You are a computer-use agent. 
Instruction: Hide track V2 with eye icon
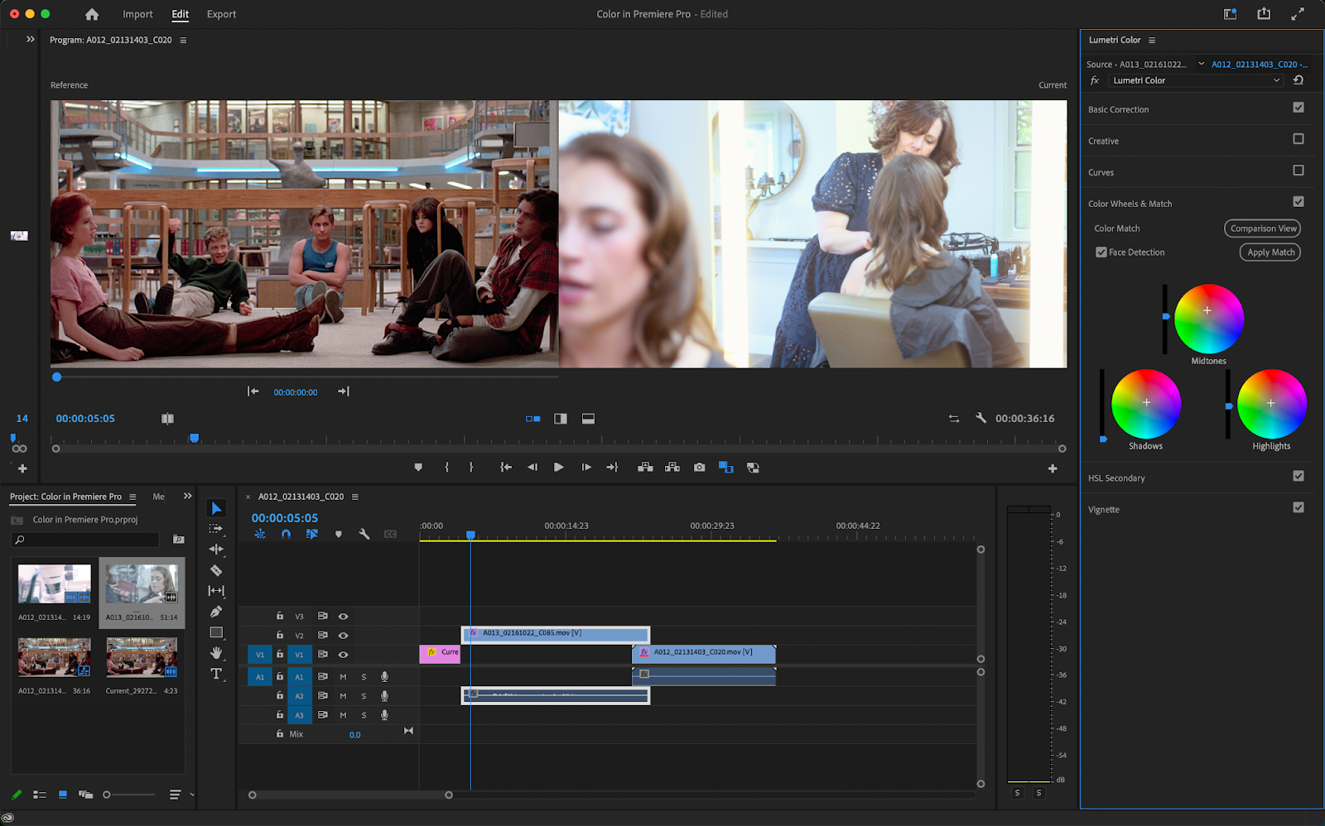[x=343, y=636]
